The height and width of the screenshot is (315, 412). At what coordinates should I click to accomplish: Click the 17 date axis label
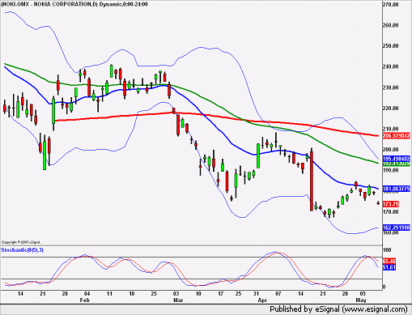(221, 294)
